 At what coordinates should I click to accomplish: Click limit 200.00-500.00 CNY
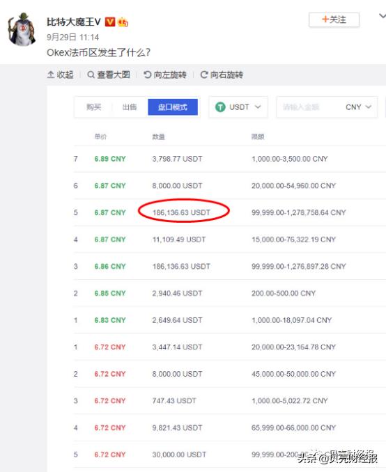tap(284, 293)
